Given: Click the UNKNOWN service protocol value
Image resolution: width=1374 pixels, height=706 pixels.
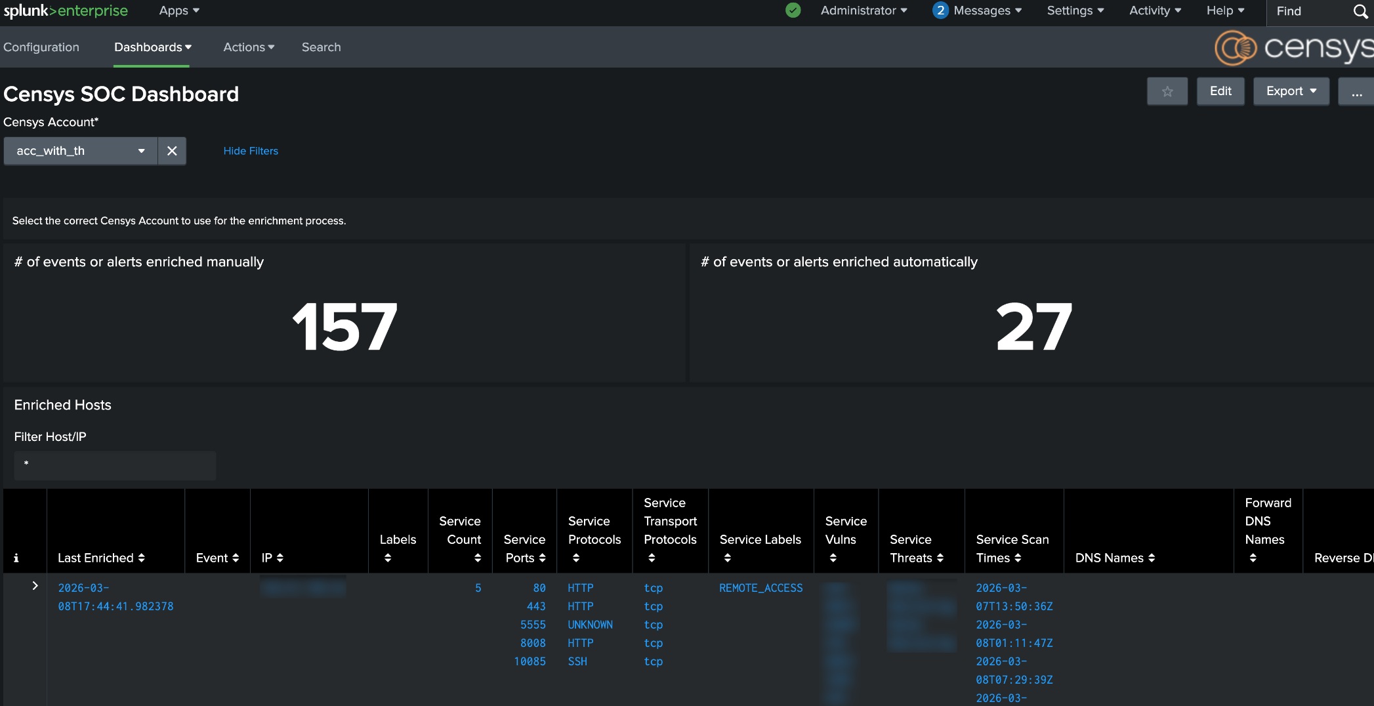Looking at the screenshot, I should click(x=590, y=625).
